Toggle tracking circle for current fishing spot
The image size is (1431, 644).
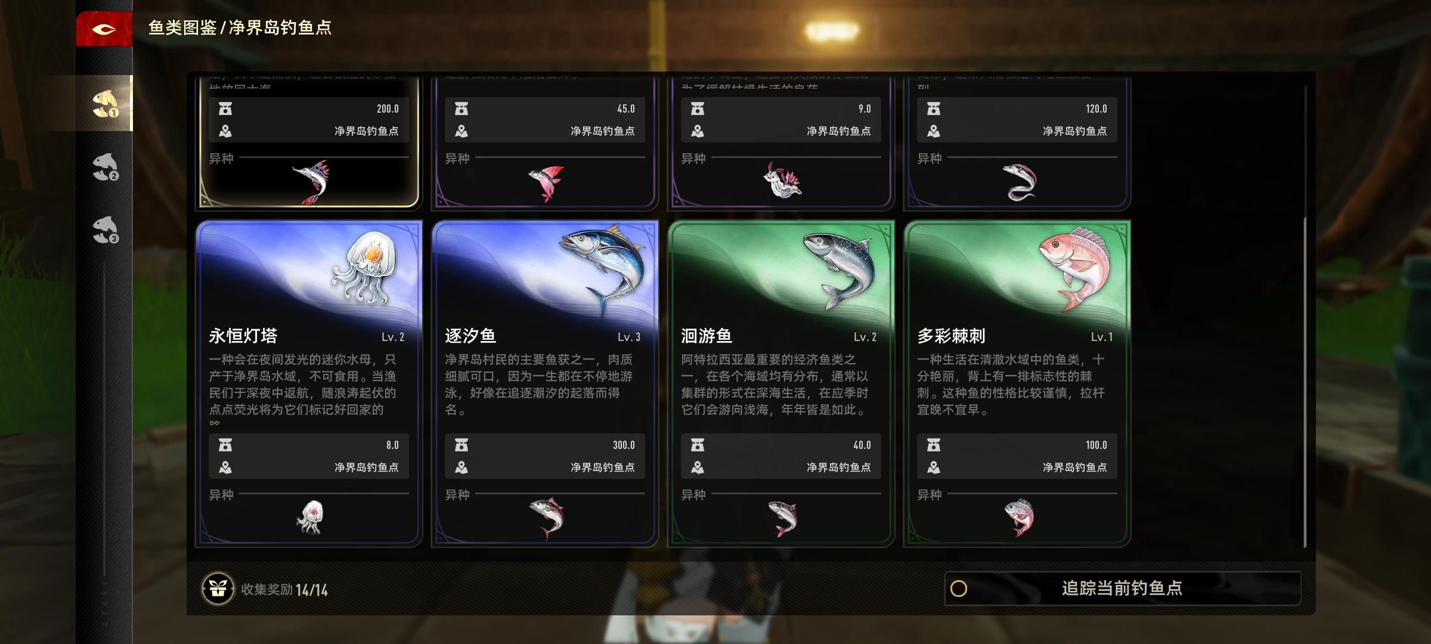(959, 589)
